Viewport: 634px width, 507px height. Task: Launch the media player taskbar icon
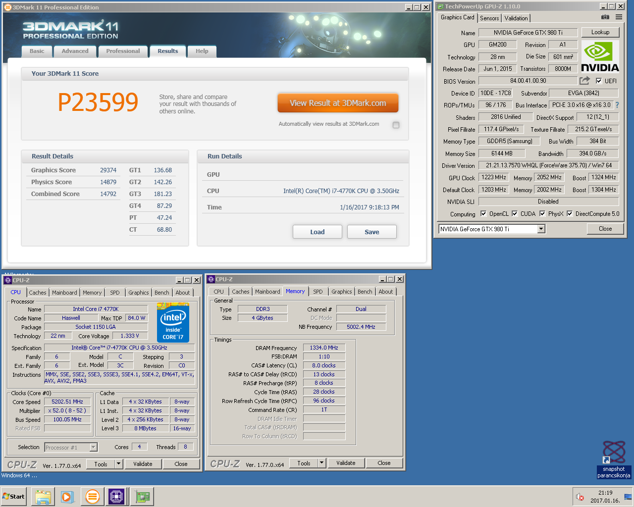67,497
